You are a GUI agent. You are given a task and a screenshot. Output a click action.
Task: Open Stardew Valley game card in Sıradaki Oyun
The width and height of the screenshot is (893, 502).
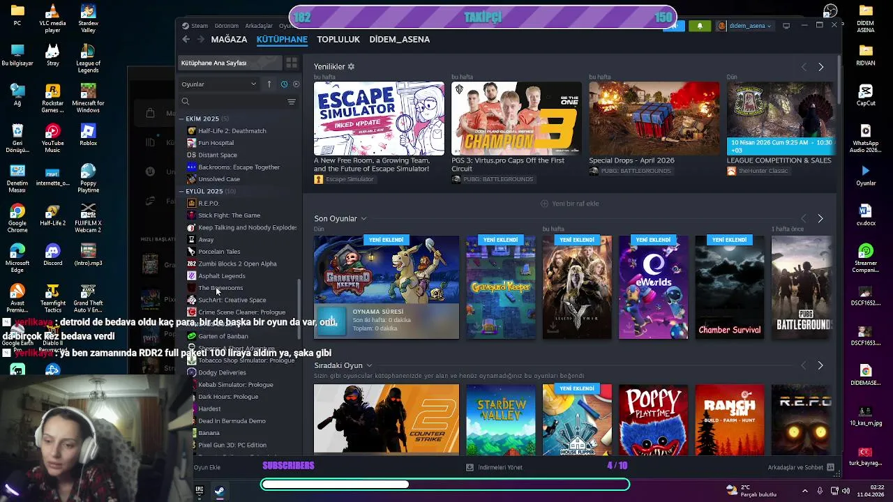pos(500,419)
